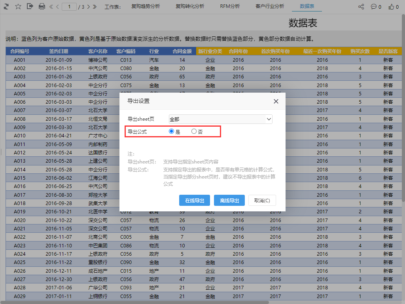Switch to the 复购转化分析 sheet tab

(190, 6)
